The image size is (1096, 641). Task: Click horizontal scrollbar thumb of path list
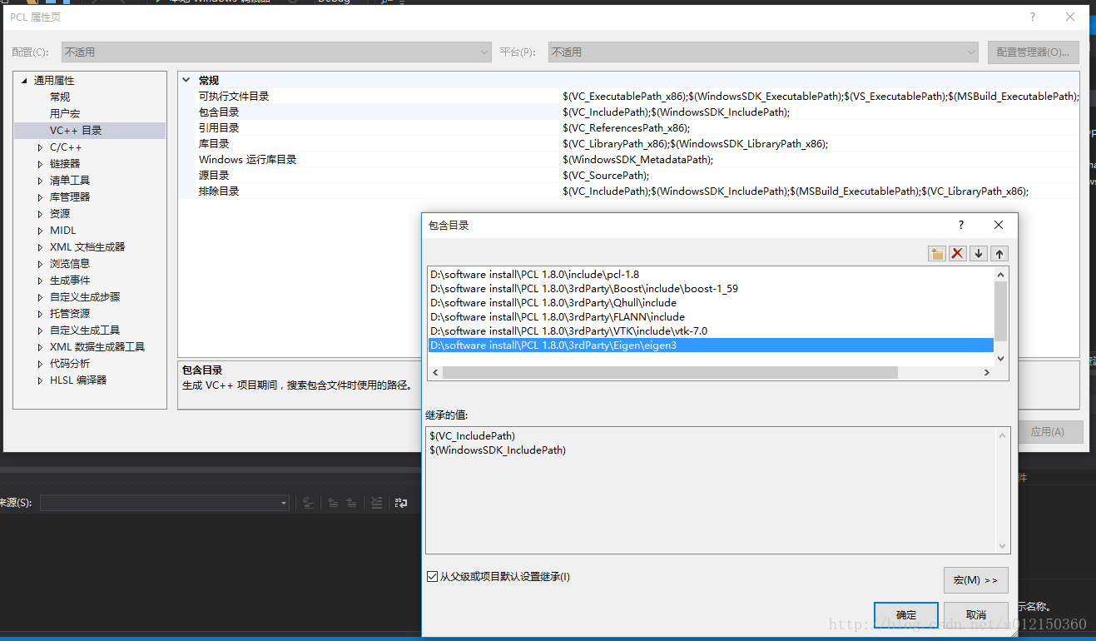point(670,373)
